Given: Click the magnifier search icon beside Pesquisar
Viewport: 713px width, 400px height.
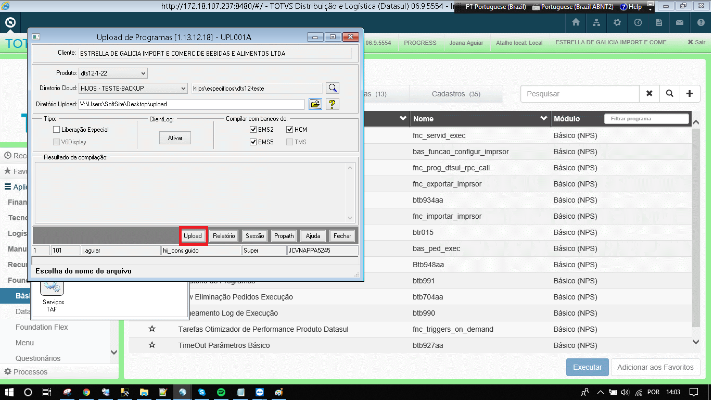Looking at the screenshot, I should tap(670, 94).
